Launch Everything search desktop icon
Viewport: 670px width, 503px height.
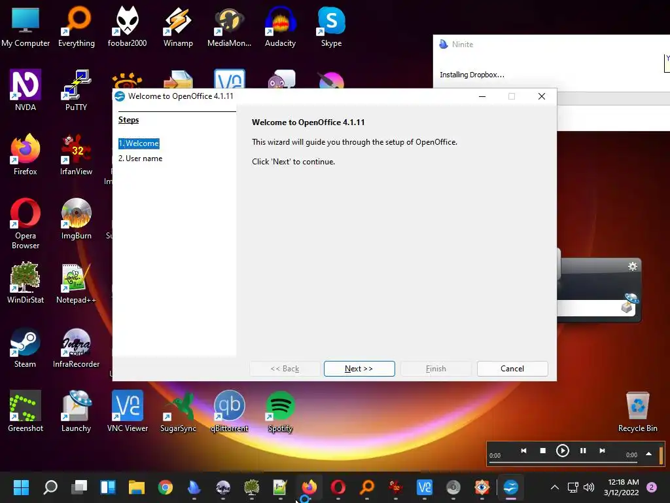pos(76,26)
